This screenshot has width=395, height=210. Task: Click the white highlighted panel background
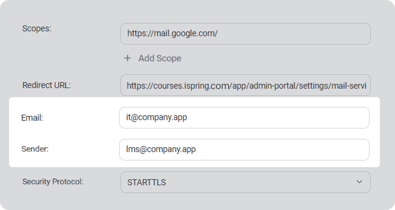tap(76, 133)
